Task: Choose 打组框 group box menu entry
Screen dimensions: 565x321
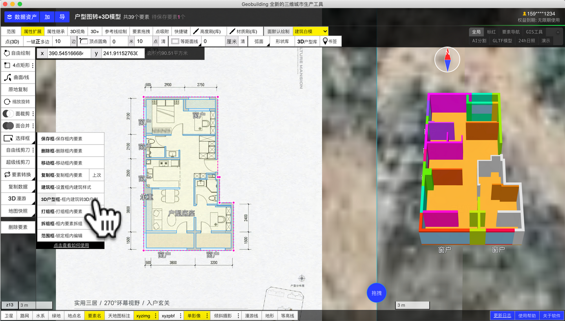Action: (x=71, y=211)
